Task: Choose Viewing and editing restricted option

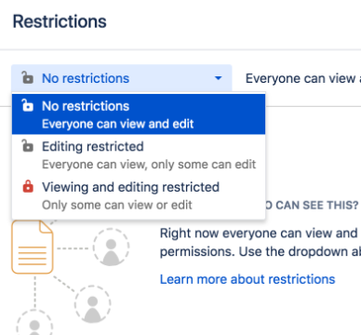Action: pyautogui.click(x=139, y=195)
